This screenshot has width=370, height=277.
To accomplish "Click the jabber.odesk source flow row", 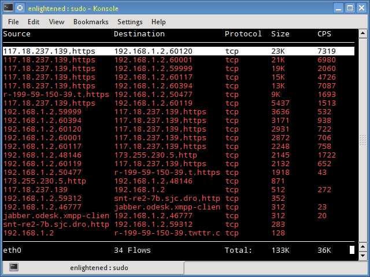I will point(179,215).
